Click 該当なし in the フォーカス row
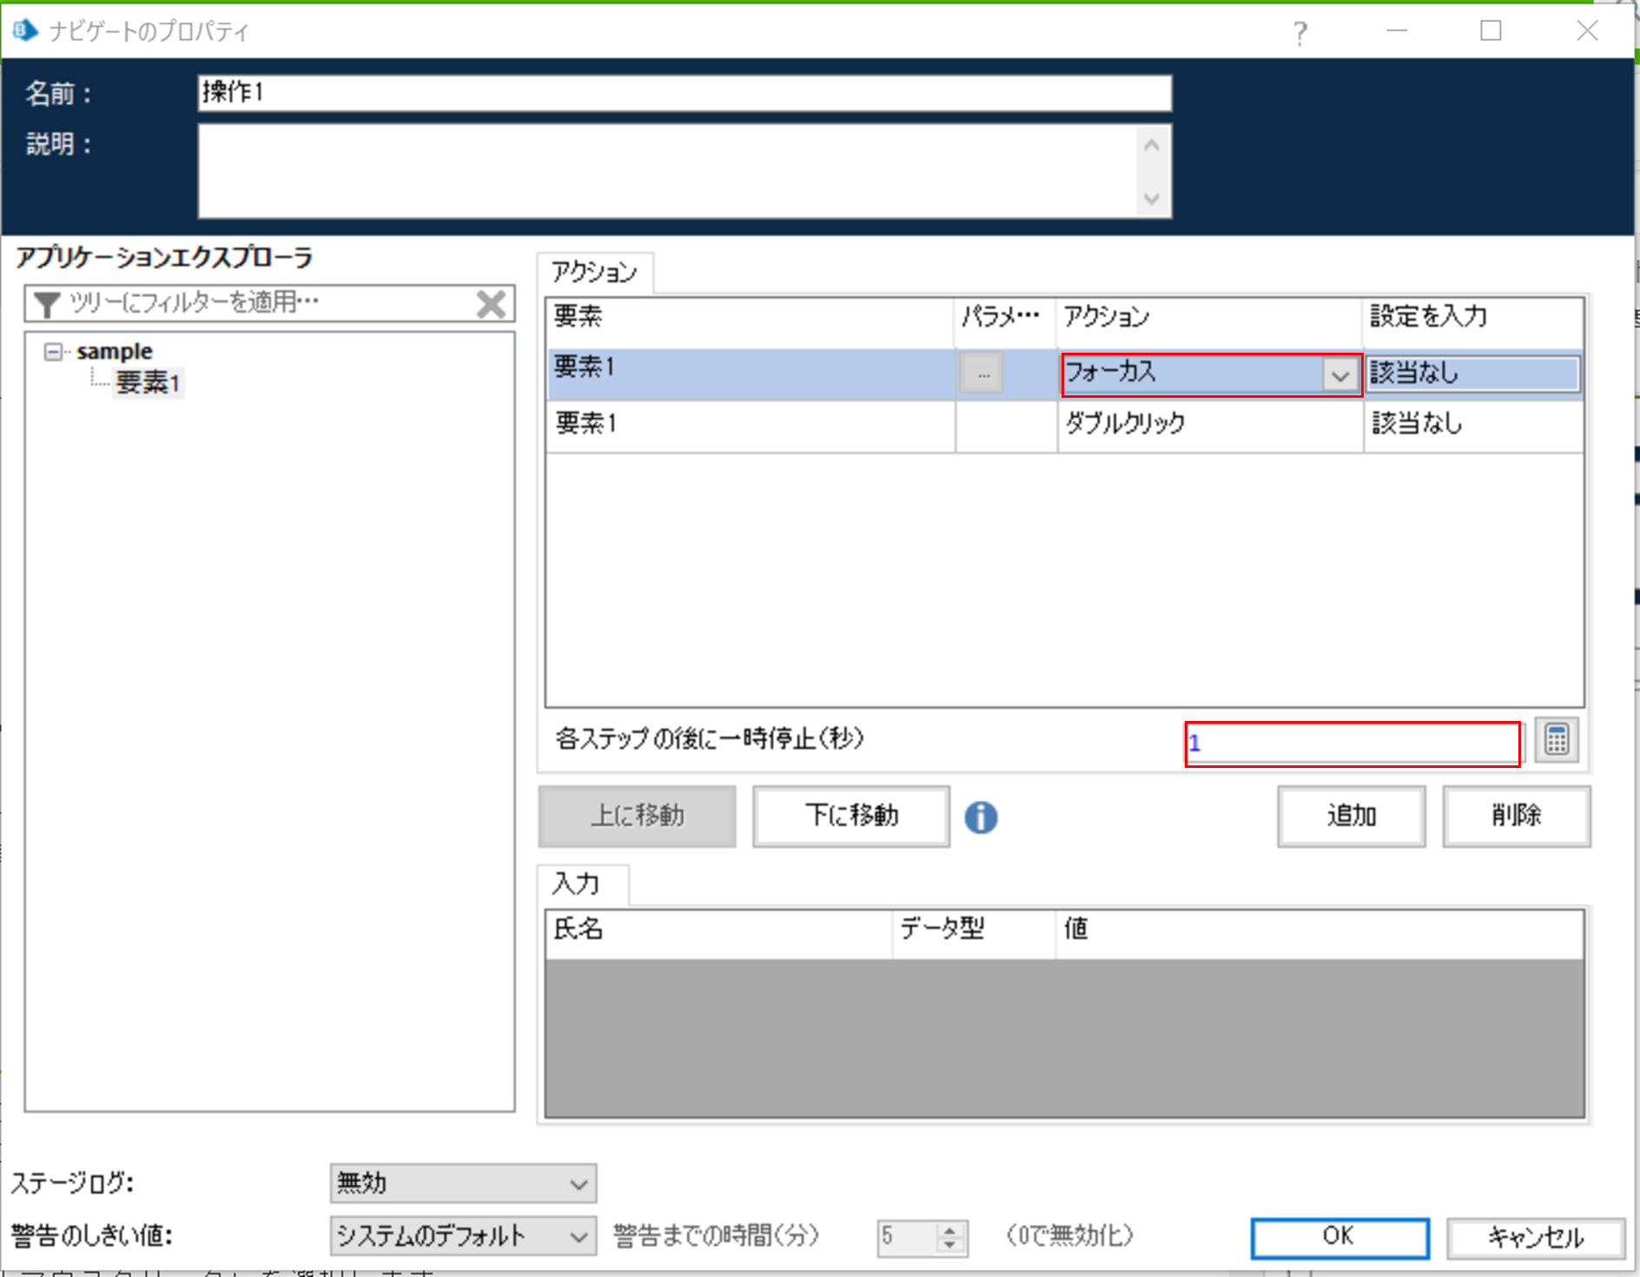The image size is (1640, 1277). 1473,374
